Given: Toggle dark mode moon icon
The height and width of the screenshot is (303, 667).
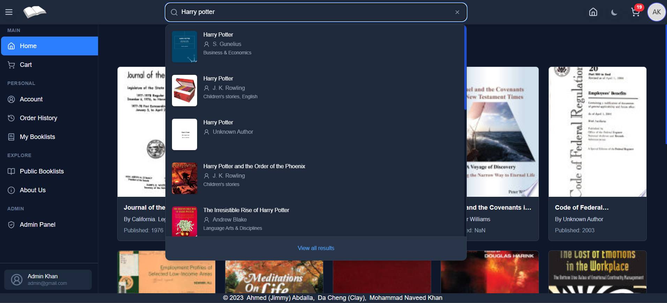Looking at the screenshot, I should click(x=614, y=12).
